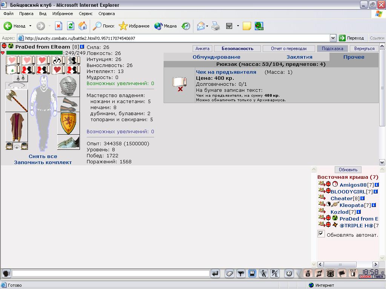Switch to the Прочее tab
The width and height of the screenshot is (386, 289).
pyautogui.click(x=354, y=57)
